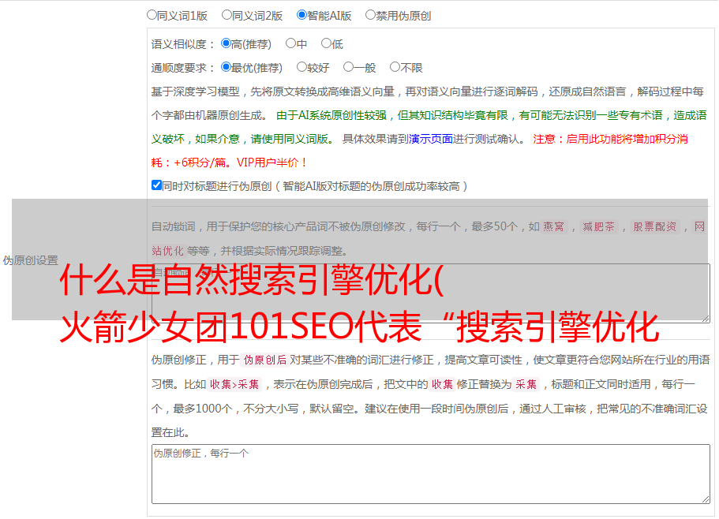Select the 同义词2版 radio option
This screenshot has width=719, height=519.
[227, 15]
